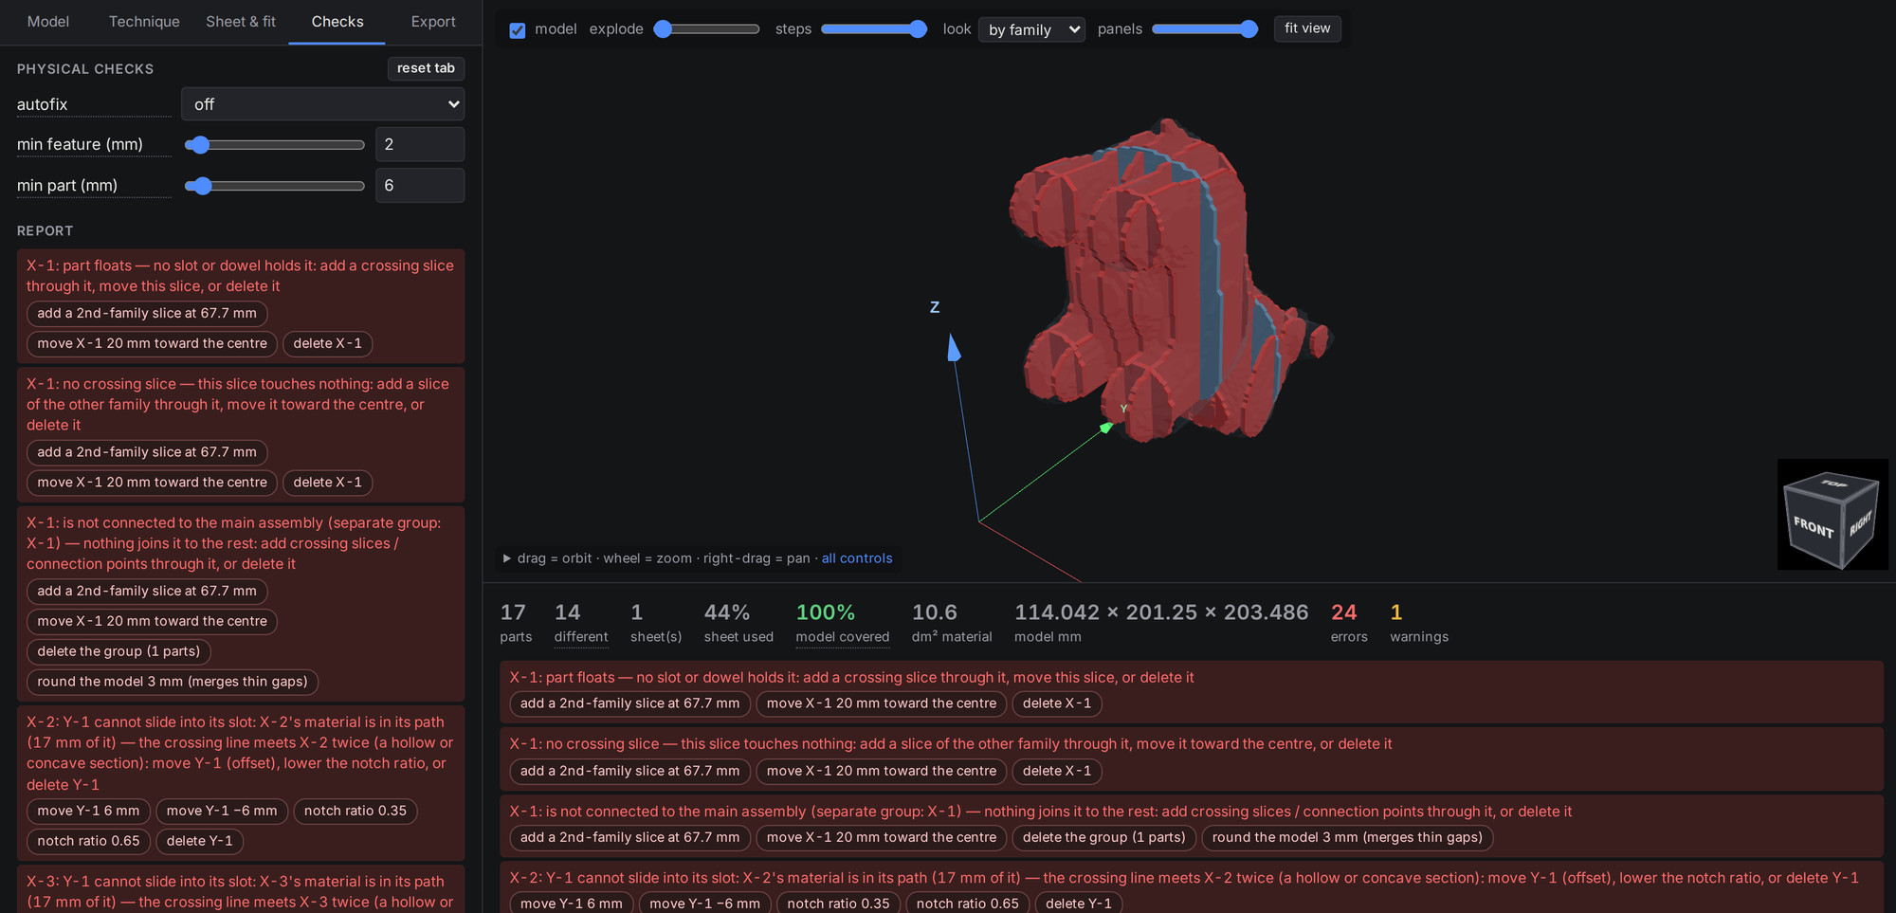Click the blue Z axis arrow

[954, 348]
